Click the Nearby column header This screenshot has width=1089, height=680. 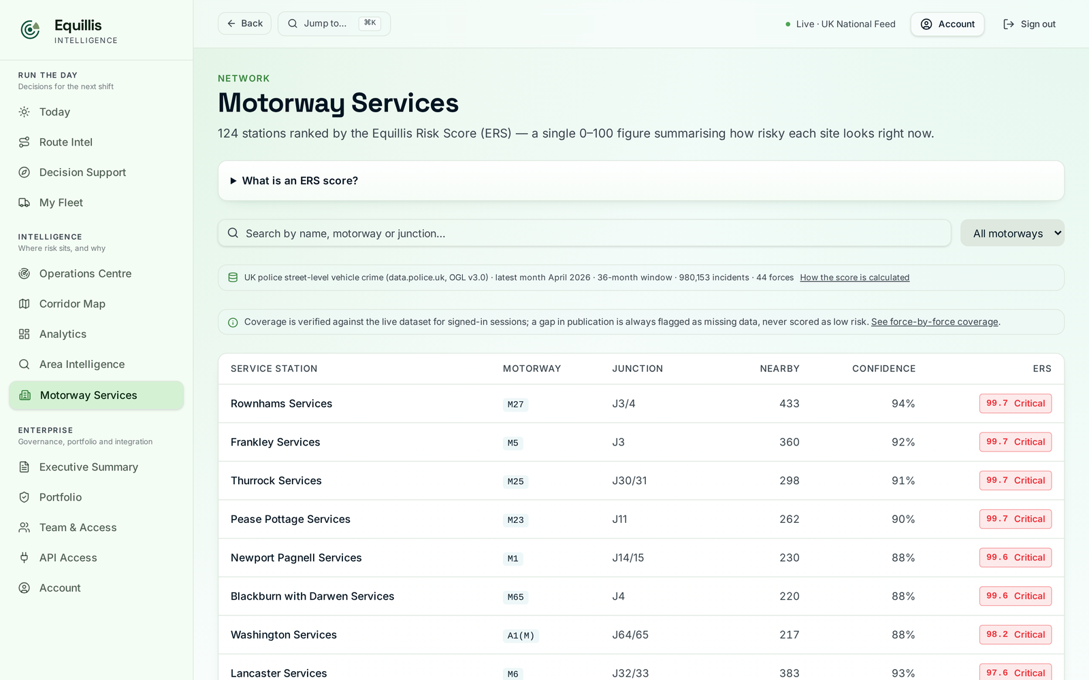coord(779,369)
